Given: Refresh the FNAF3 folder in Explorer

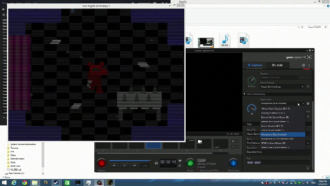Looking at the screenshot, I should (x=302, y=27).
